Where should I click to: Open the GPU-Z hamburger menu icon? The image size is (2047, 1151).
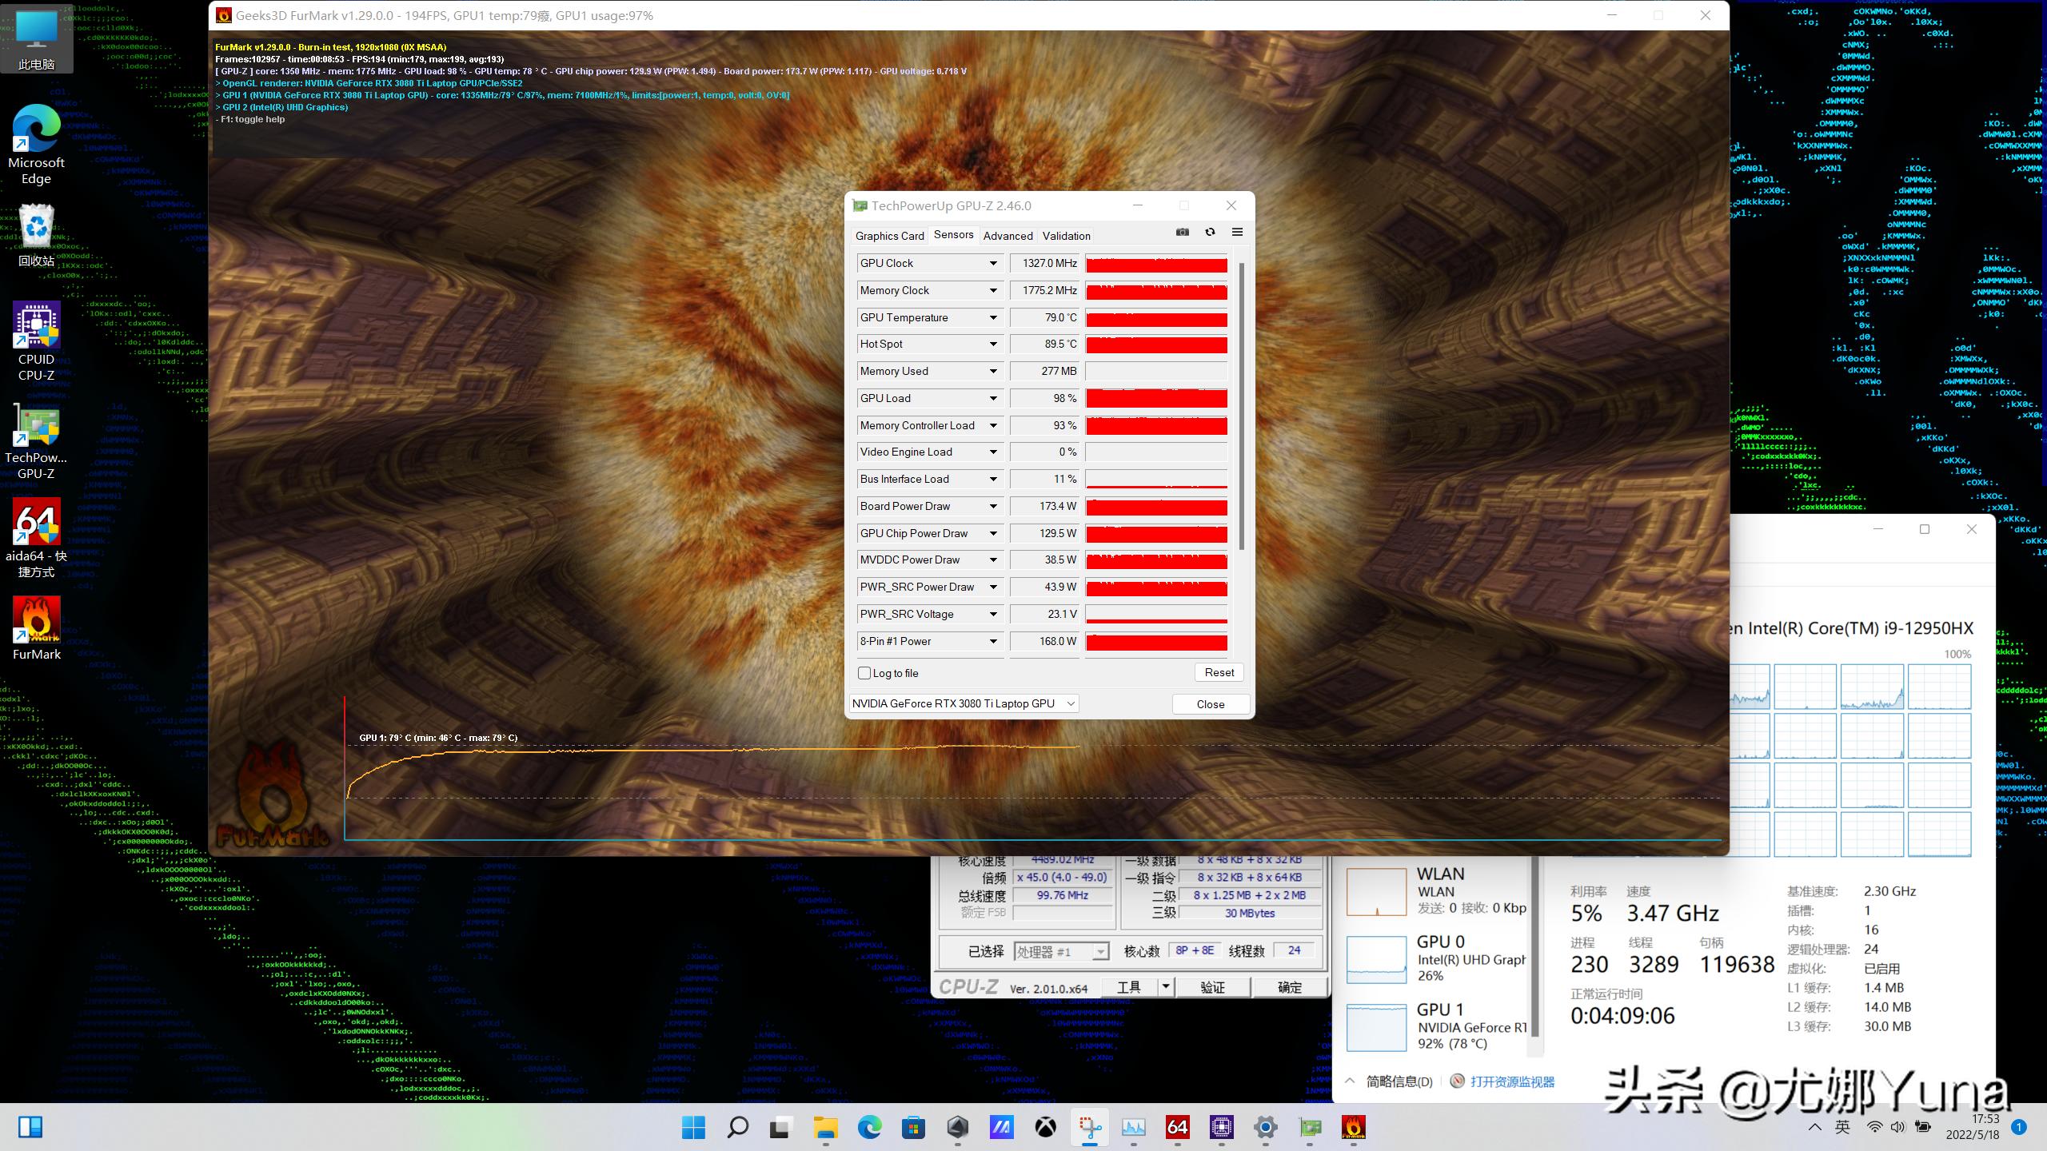point(1237,232)
